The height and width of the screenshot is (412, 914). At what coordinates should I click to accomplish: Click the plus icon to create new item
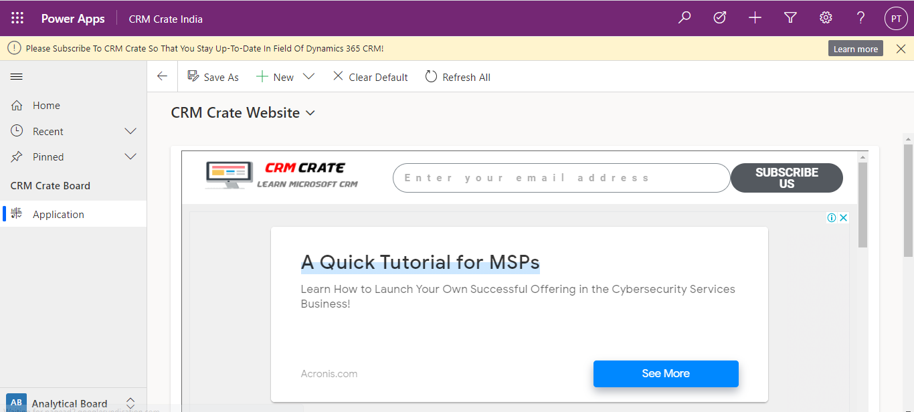pyautogui.click(x=755, y=18)
